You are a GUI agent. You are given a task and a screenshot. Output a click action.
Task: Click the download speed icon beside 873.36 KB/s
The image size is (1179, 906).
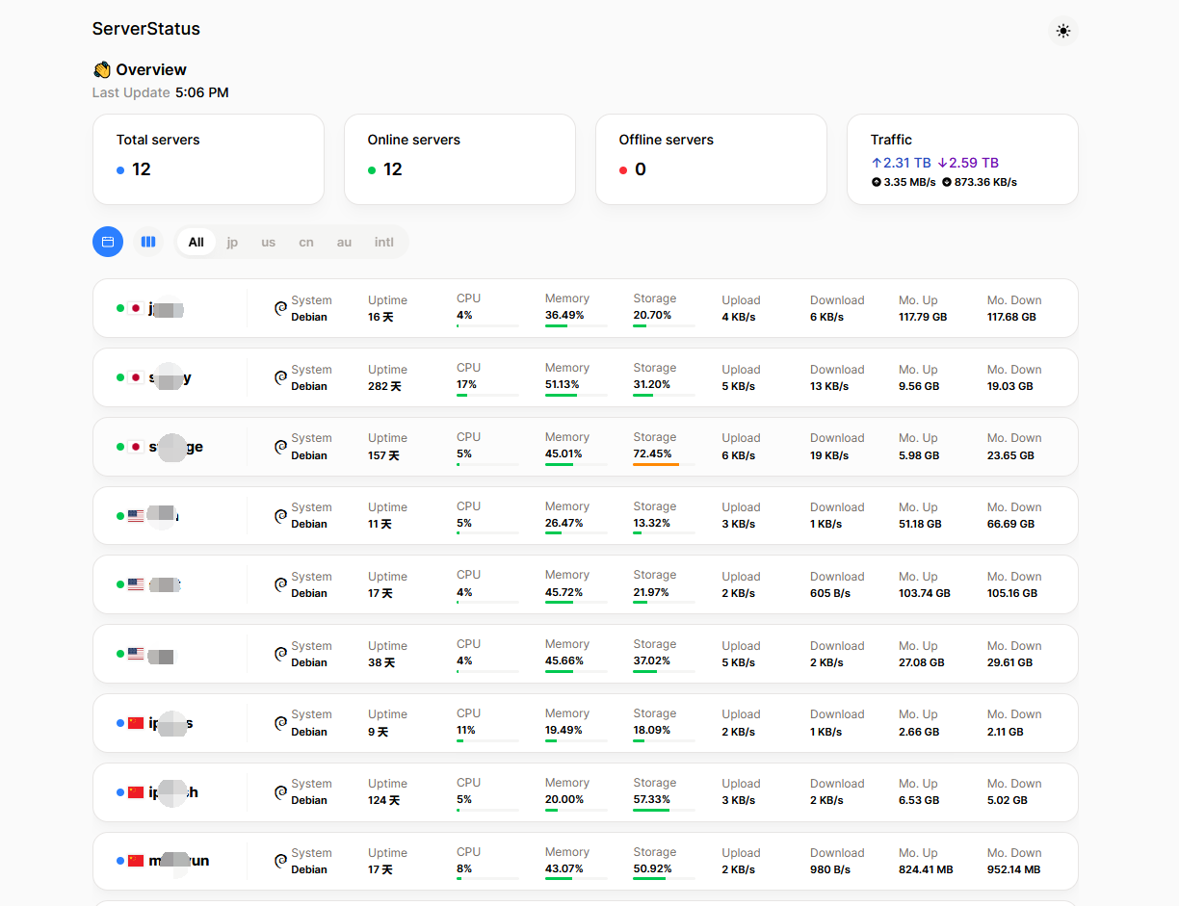tap(947, 182)
